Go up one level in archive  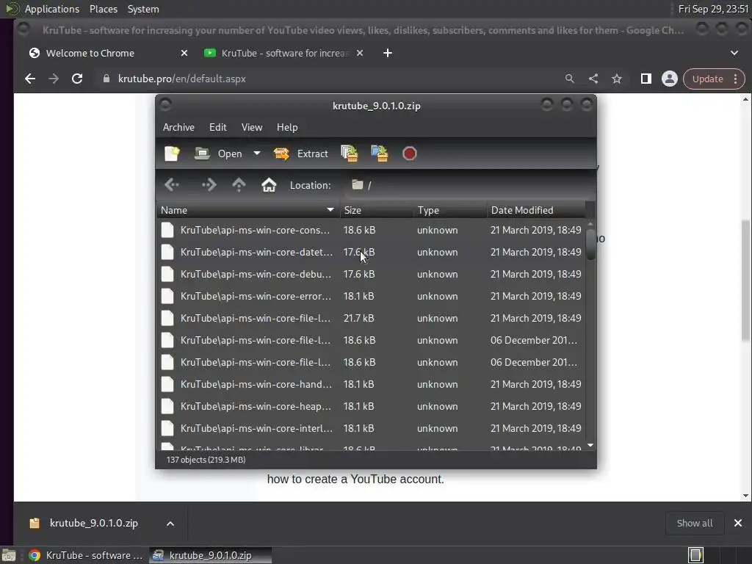pyautogui.click(x=239, y=184)
